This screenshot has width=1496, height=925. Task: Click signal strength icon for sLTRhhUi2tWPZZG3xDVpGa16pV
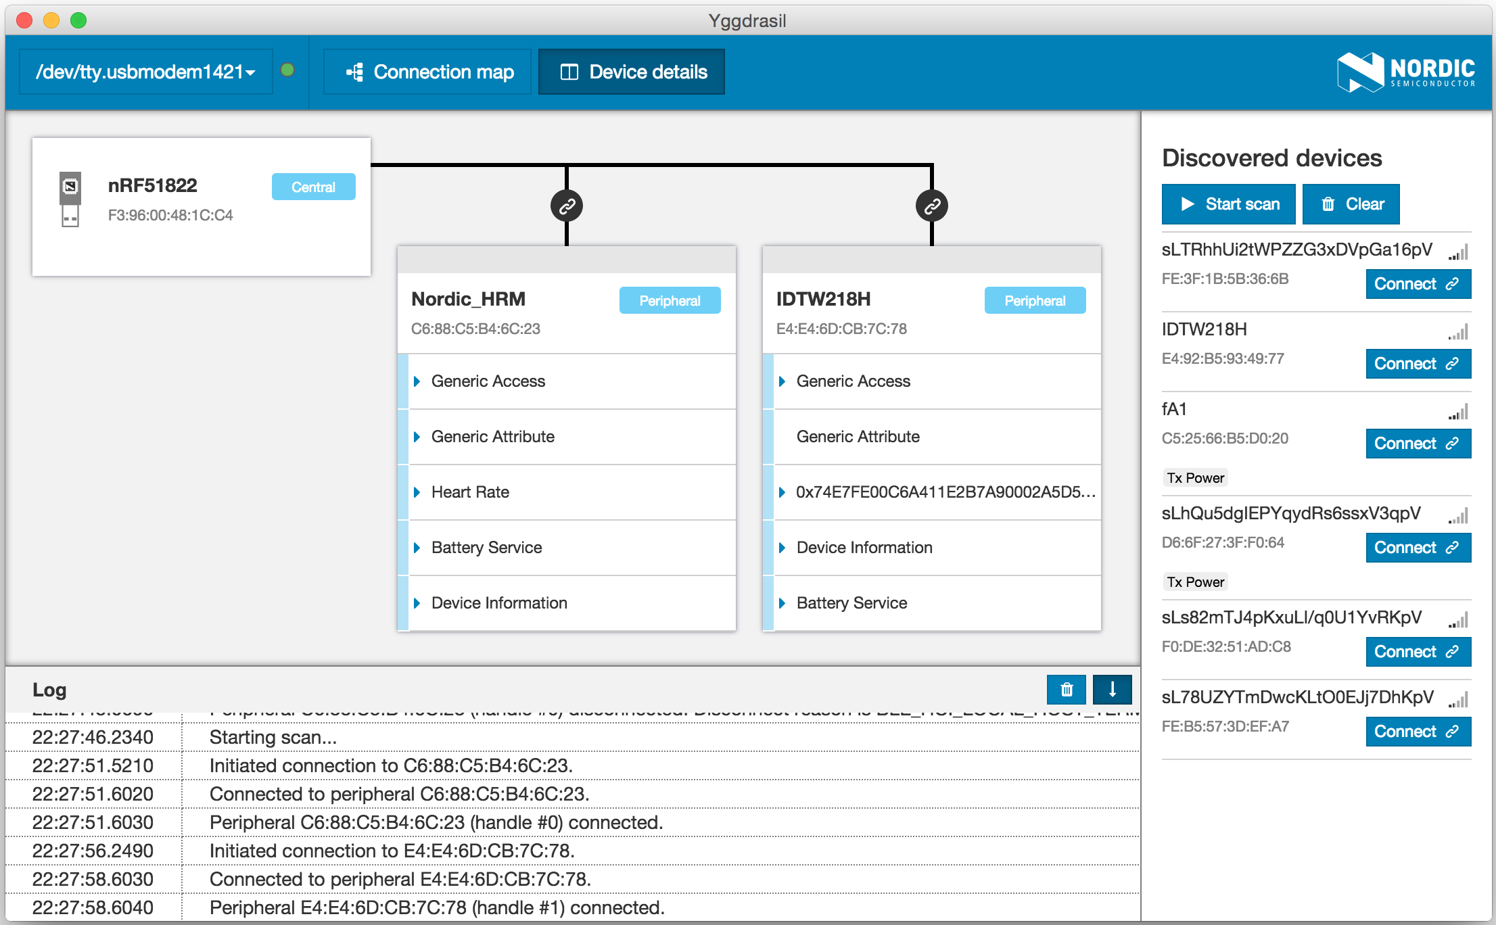pyautogui.click(x=1458, y=252)
